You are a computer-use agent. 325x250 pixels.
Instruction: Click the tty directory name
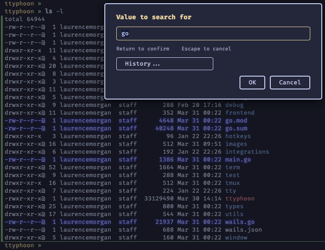click(x=230, y=191)
